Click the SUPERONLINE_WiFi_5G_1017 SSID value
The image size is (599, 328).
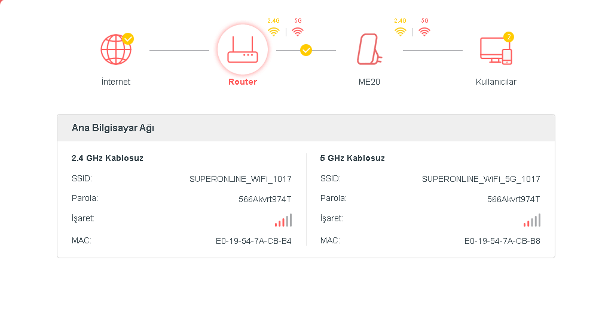[x=481, y=179]
